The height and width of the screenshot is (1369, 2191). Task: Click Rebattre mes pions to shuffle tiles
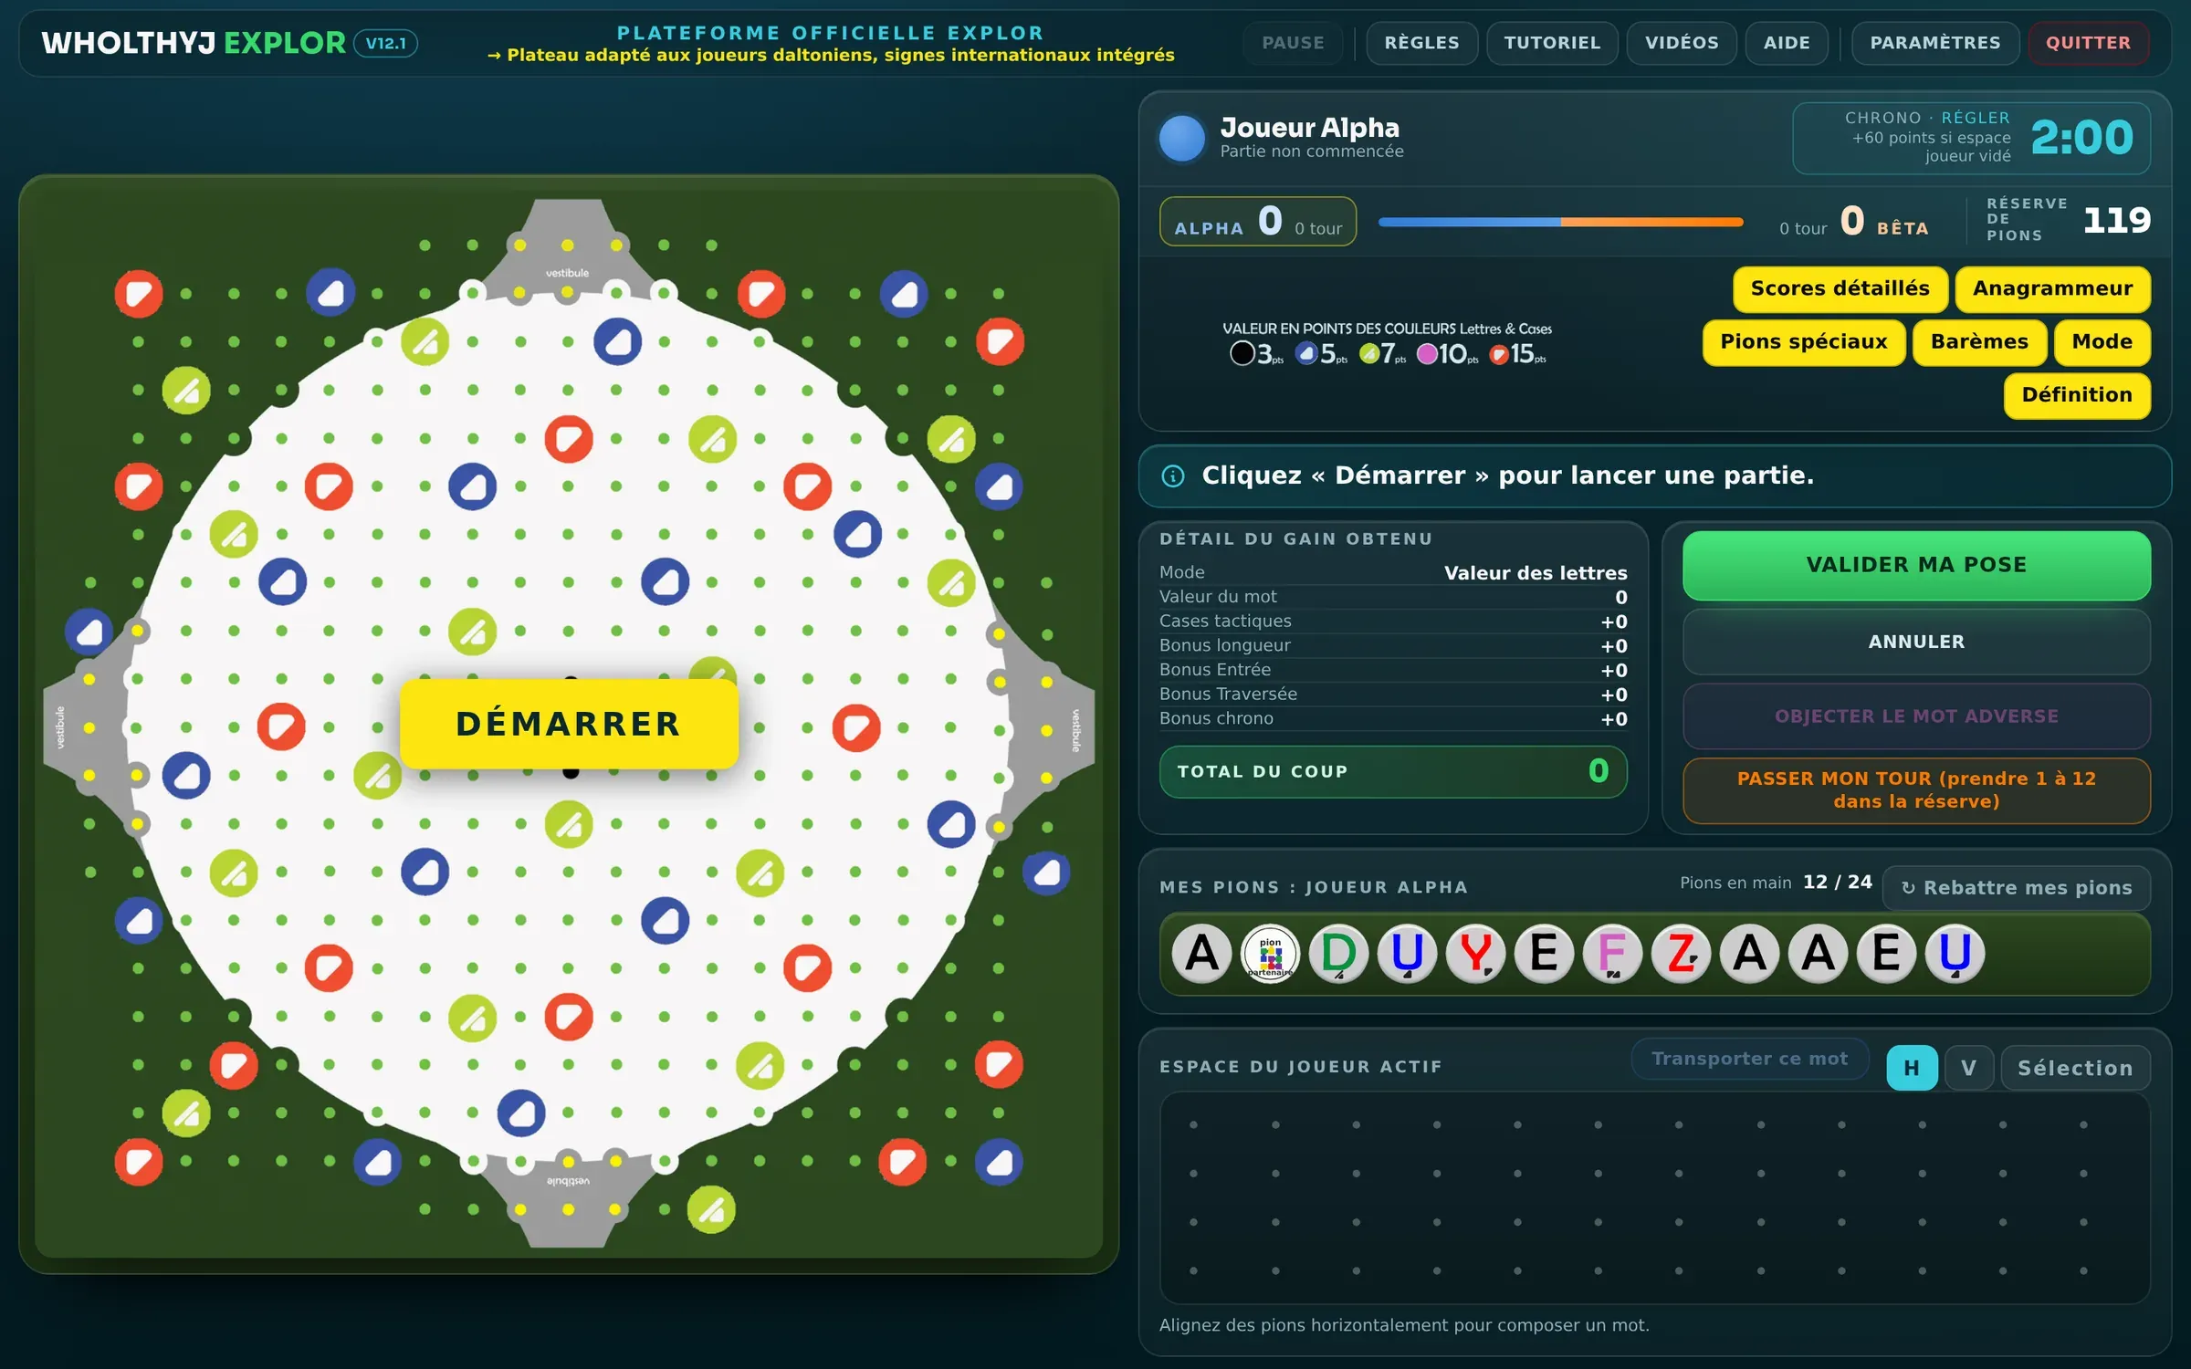[x=2016, y=888]
